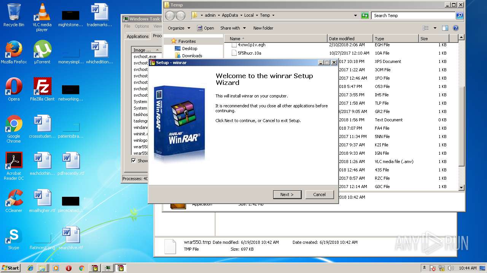Click the 10:44 AM taskbar clock
The height and width of the screenshot is (273, 487).
pyautogui.click(x=468, y=268)
